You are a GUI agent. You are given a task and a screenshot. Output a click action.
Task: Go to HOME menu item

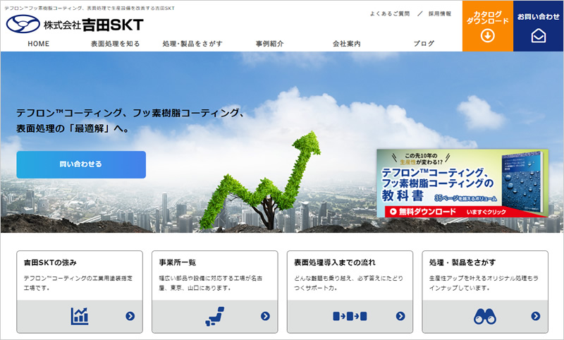[39, 44]
